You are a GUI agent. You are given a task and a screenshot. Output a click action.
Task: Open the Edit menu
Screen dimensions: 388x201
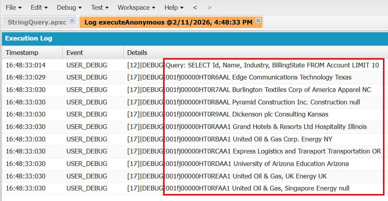click(39, 8)
